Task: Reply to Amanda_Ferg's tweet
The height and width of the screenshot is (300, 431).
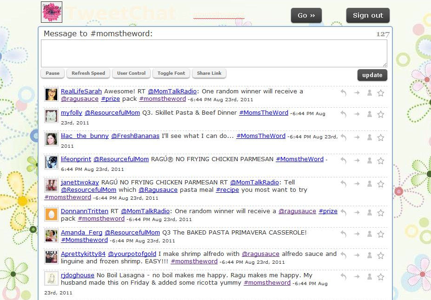Action: (x=343, y=234)
